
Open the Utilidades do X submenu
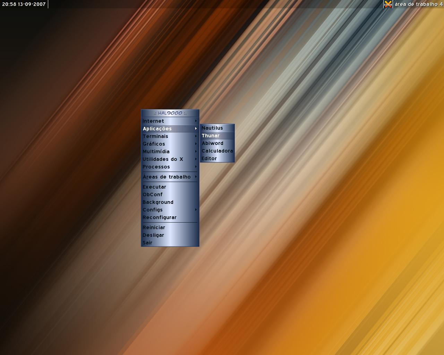[170, 159]
